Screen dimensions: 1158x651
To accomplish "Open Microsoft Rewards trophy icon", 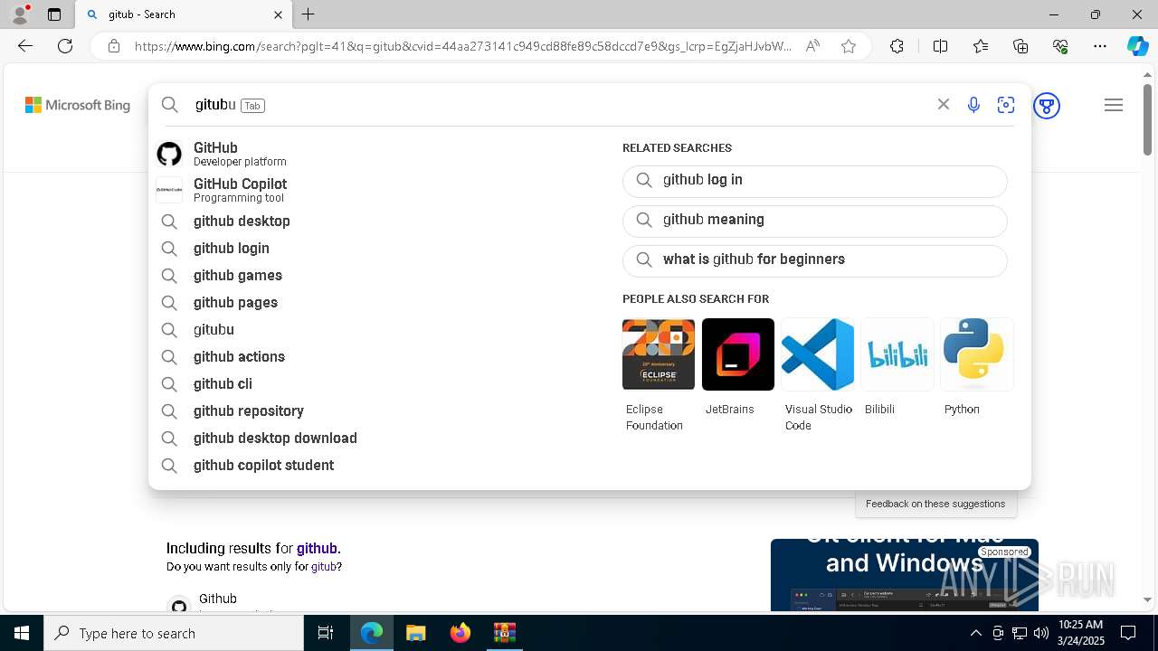I will coord(1047,106).
